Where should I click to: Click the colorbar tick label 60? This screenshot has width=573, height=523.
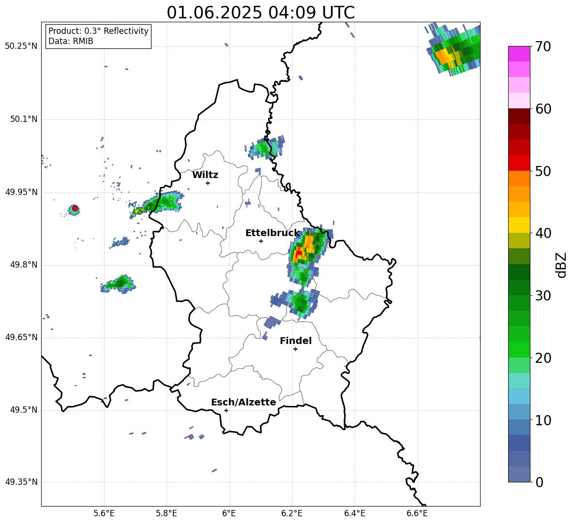tap(543, 109)
